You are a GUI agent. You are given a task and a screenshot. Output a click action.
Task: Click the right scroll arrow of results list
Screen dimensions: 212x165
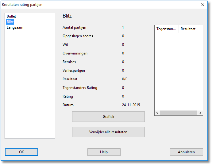coord(200,113)
